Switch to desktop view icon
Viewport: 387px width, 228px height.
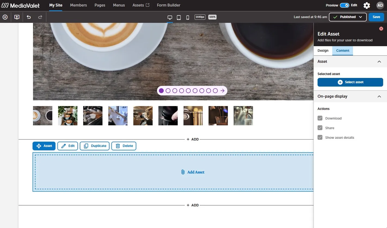[x=170, y=17]
